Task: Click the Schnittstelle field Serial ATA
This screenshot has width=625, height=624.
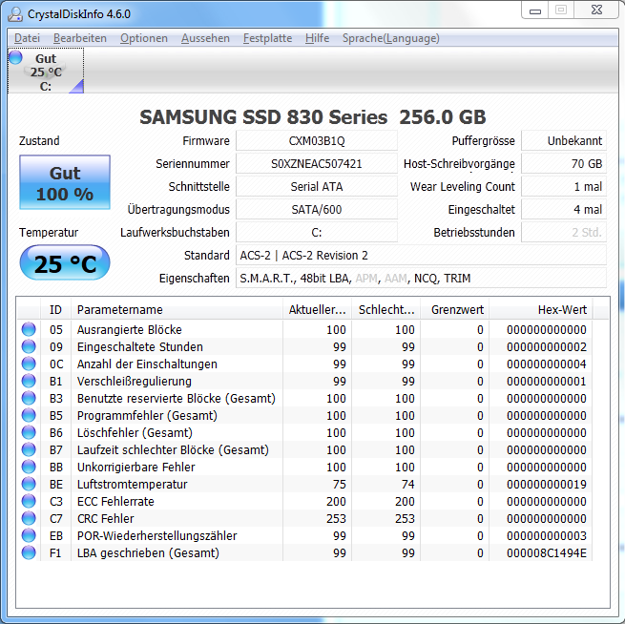Action: click(x=317, y=186)
